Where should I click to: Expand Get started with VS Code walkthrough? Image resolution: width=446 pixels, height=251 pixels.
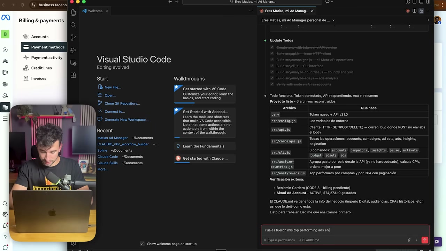point(205,93)
